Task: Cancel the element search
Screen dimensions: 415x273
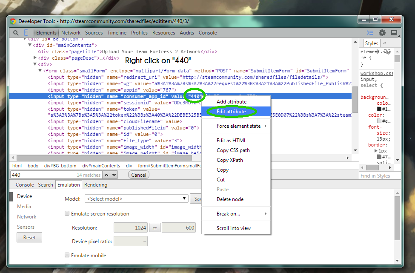Action: pyautogui.click(x=139, y=175)
